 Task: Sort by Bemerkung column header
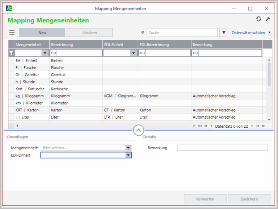pyautogui.click(x=227, y=44)
